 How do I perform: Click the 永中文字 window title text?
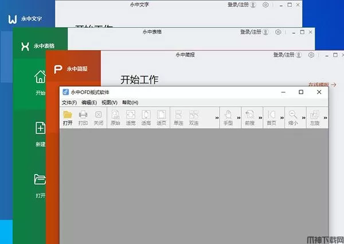click(139, 5)
